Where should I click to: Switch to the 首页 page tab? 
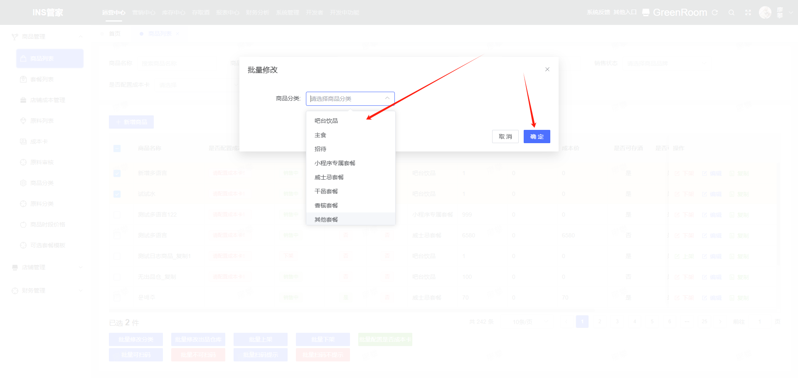(x=115, y=34)
